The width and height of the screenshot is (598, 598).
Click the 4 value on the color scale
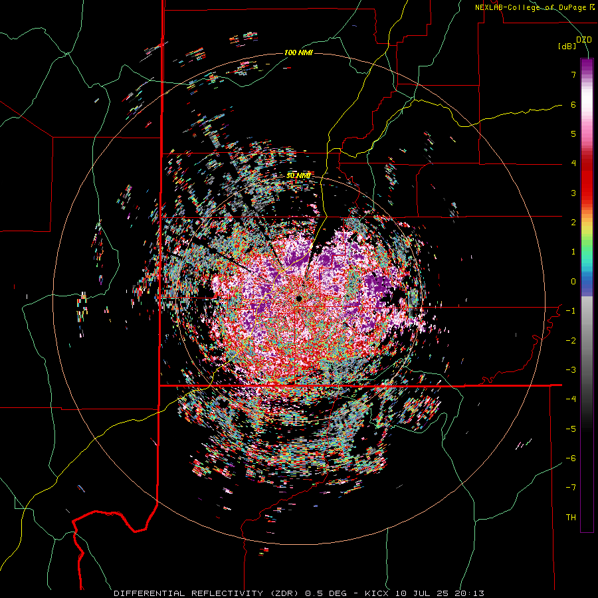tap(573, 163)
